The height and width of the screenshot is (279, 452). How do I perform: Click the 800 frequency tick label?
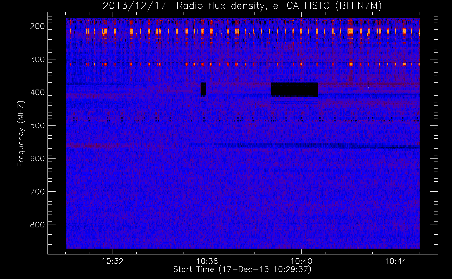pyautogui.click(x=37, y=225)
